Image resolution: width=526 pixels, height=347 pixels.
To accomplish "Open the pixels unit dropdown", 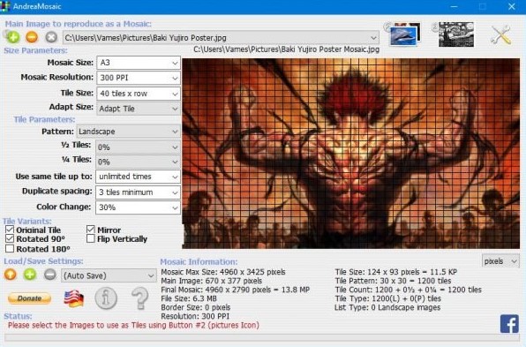I will click(500, 261).
